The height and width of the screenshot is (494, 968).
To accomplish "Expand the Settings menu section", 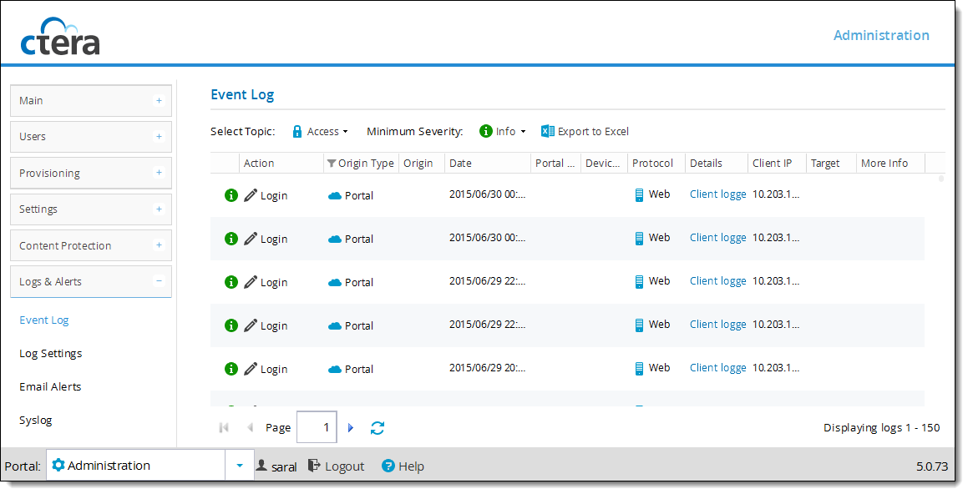I will tap(159, 209).
